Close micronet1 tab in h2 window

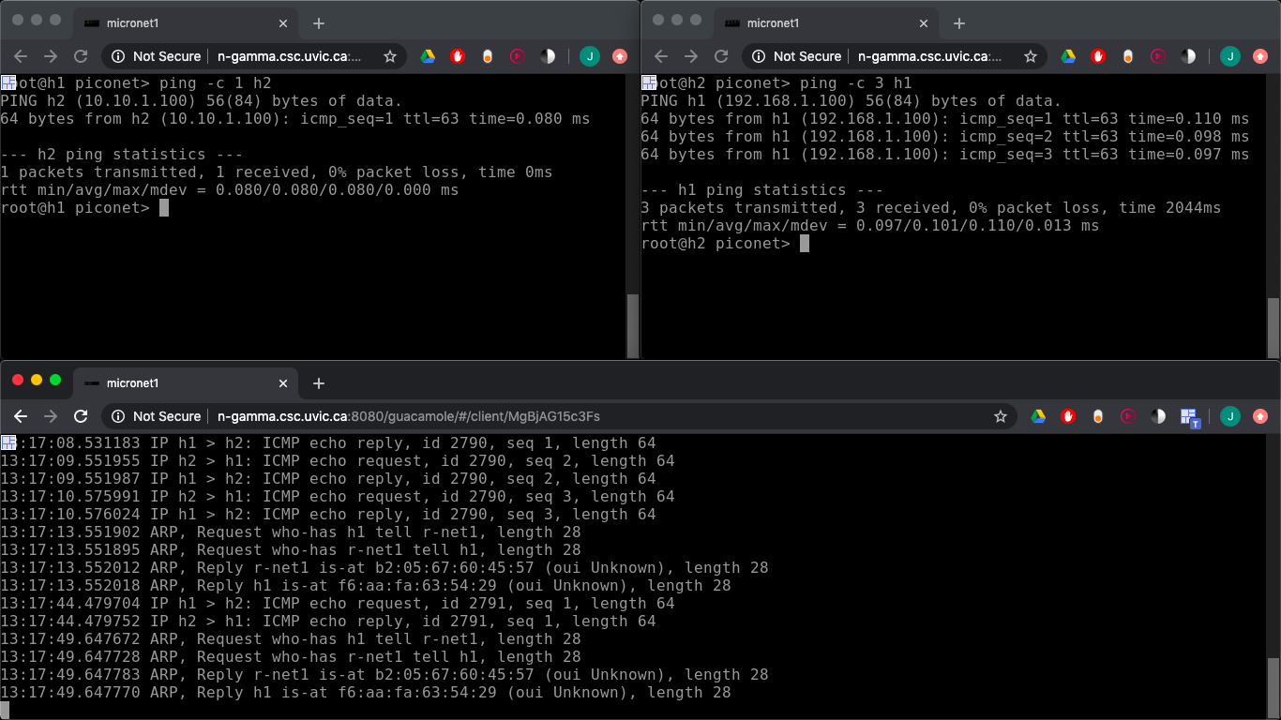924,23
